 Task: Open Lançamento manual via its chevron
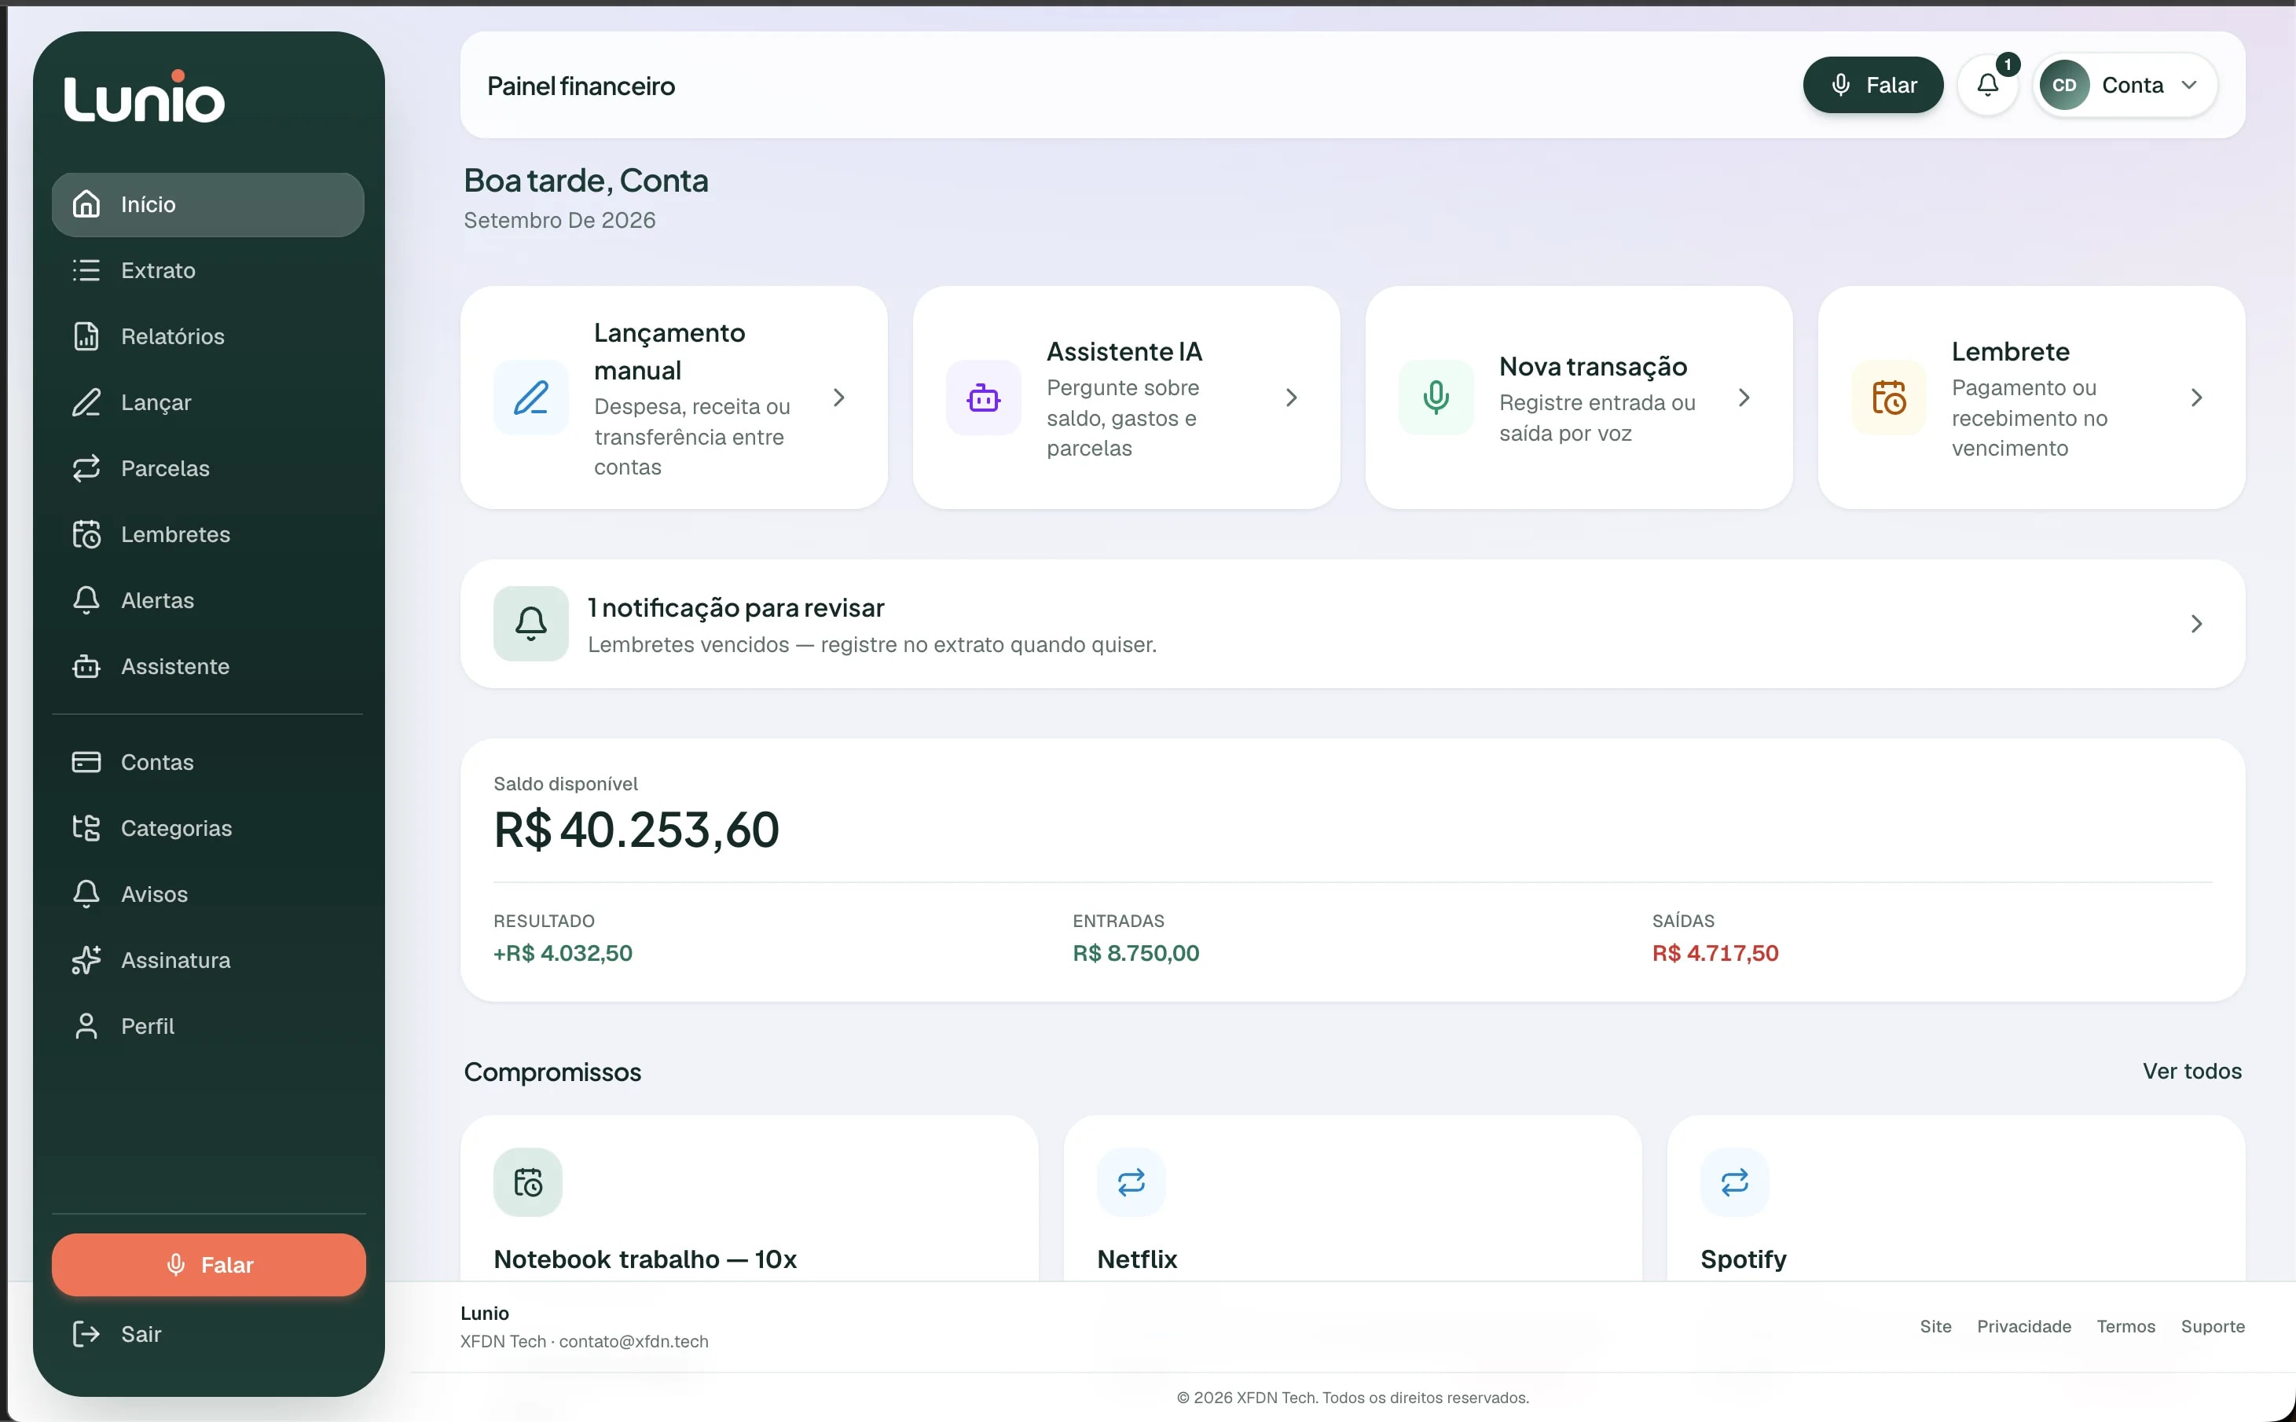pyautogui.click(x=839, y=398)
